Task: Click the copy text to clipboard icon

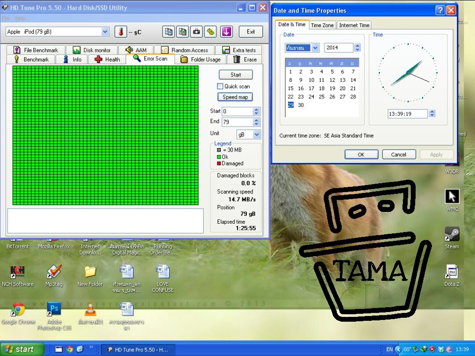Action: (x=168, y=32)
